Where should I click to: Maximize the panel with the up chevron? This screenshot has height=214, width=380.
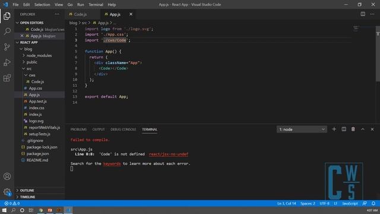pyautogui.click(x=363, y=130)
